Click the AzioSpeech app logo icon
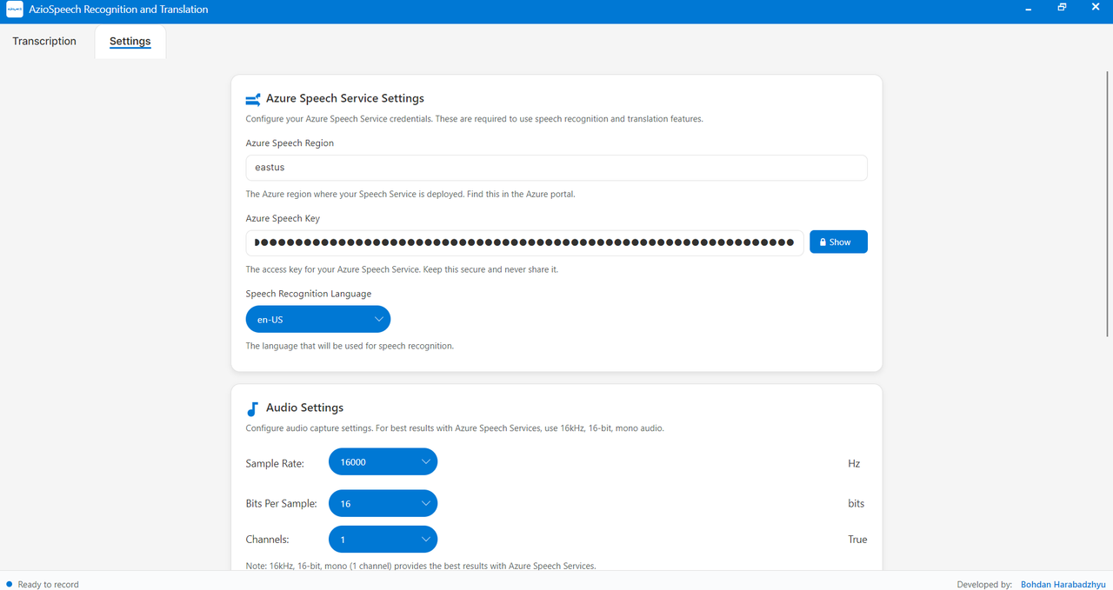Screen dimensions: 1113x590 tap(14, 10)
